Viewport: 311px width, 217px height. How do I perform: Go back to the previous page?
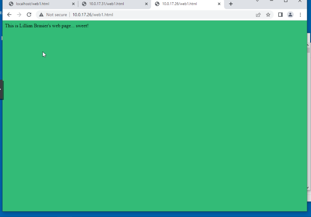(9, 15)
